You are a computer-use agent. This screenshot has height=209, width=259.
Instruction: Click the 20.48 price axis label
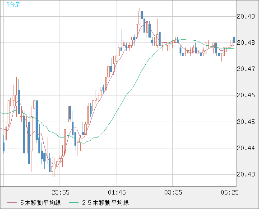click(x=246, y=43)
